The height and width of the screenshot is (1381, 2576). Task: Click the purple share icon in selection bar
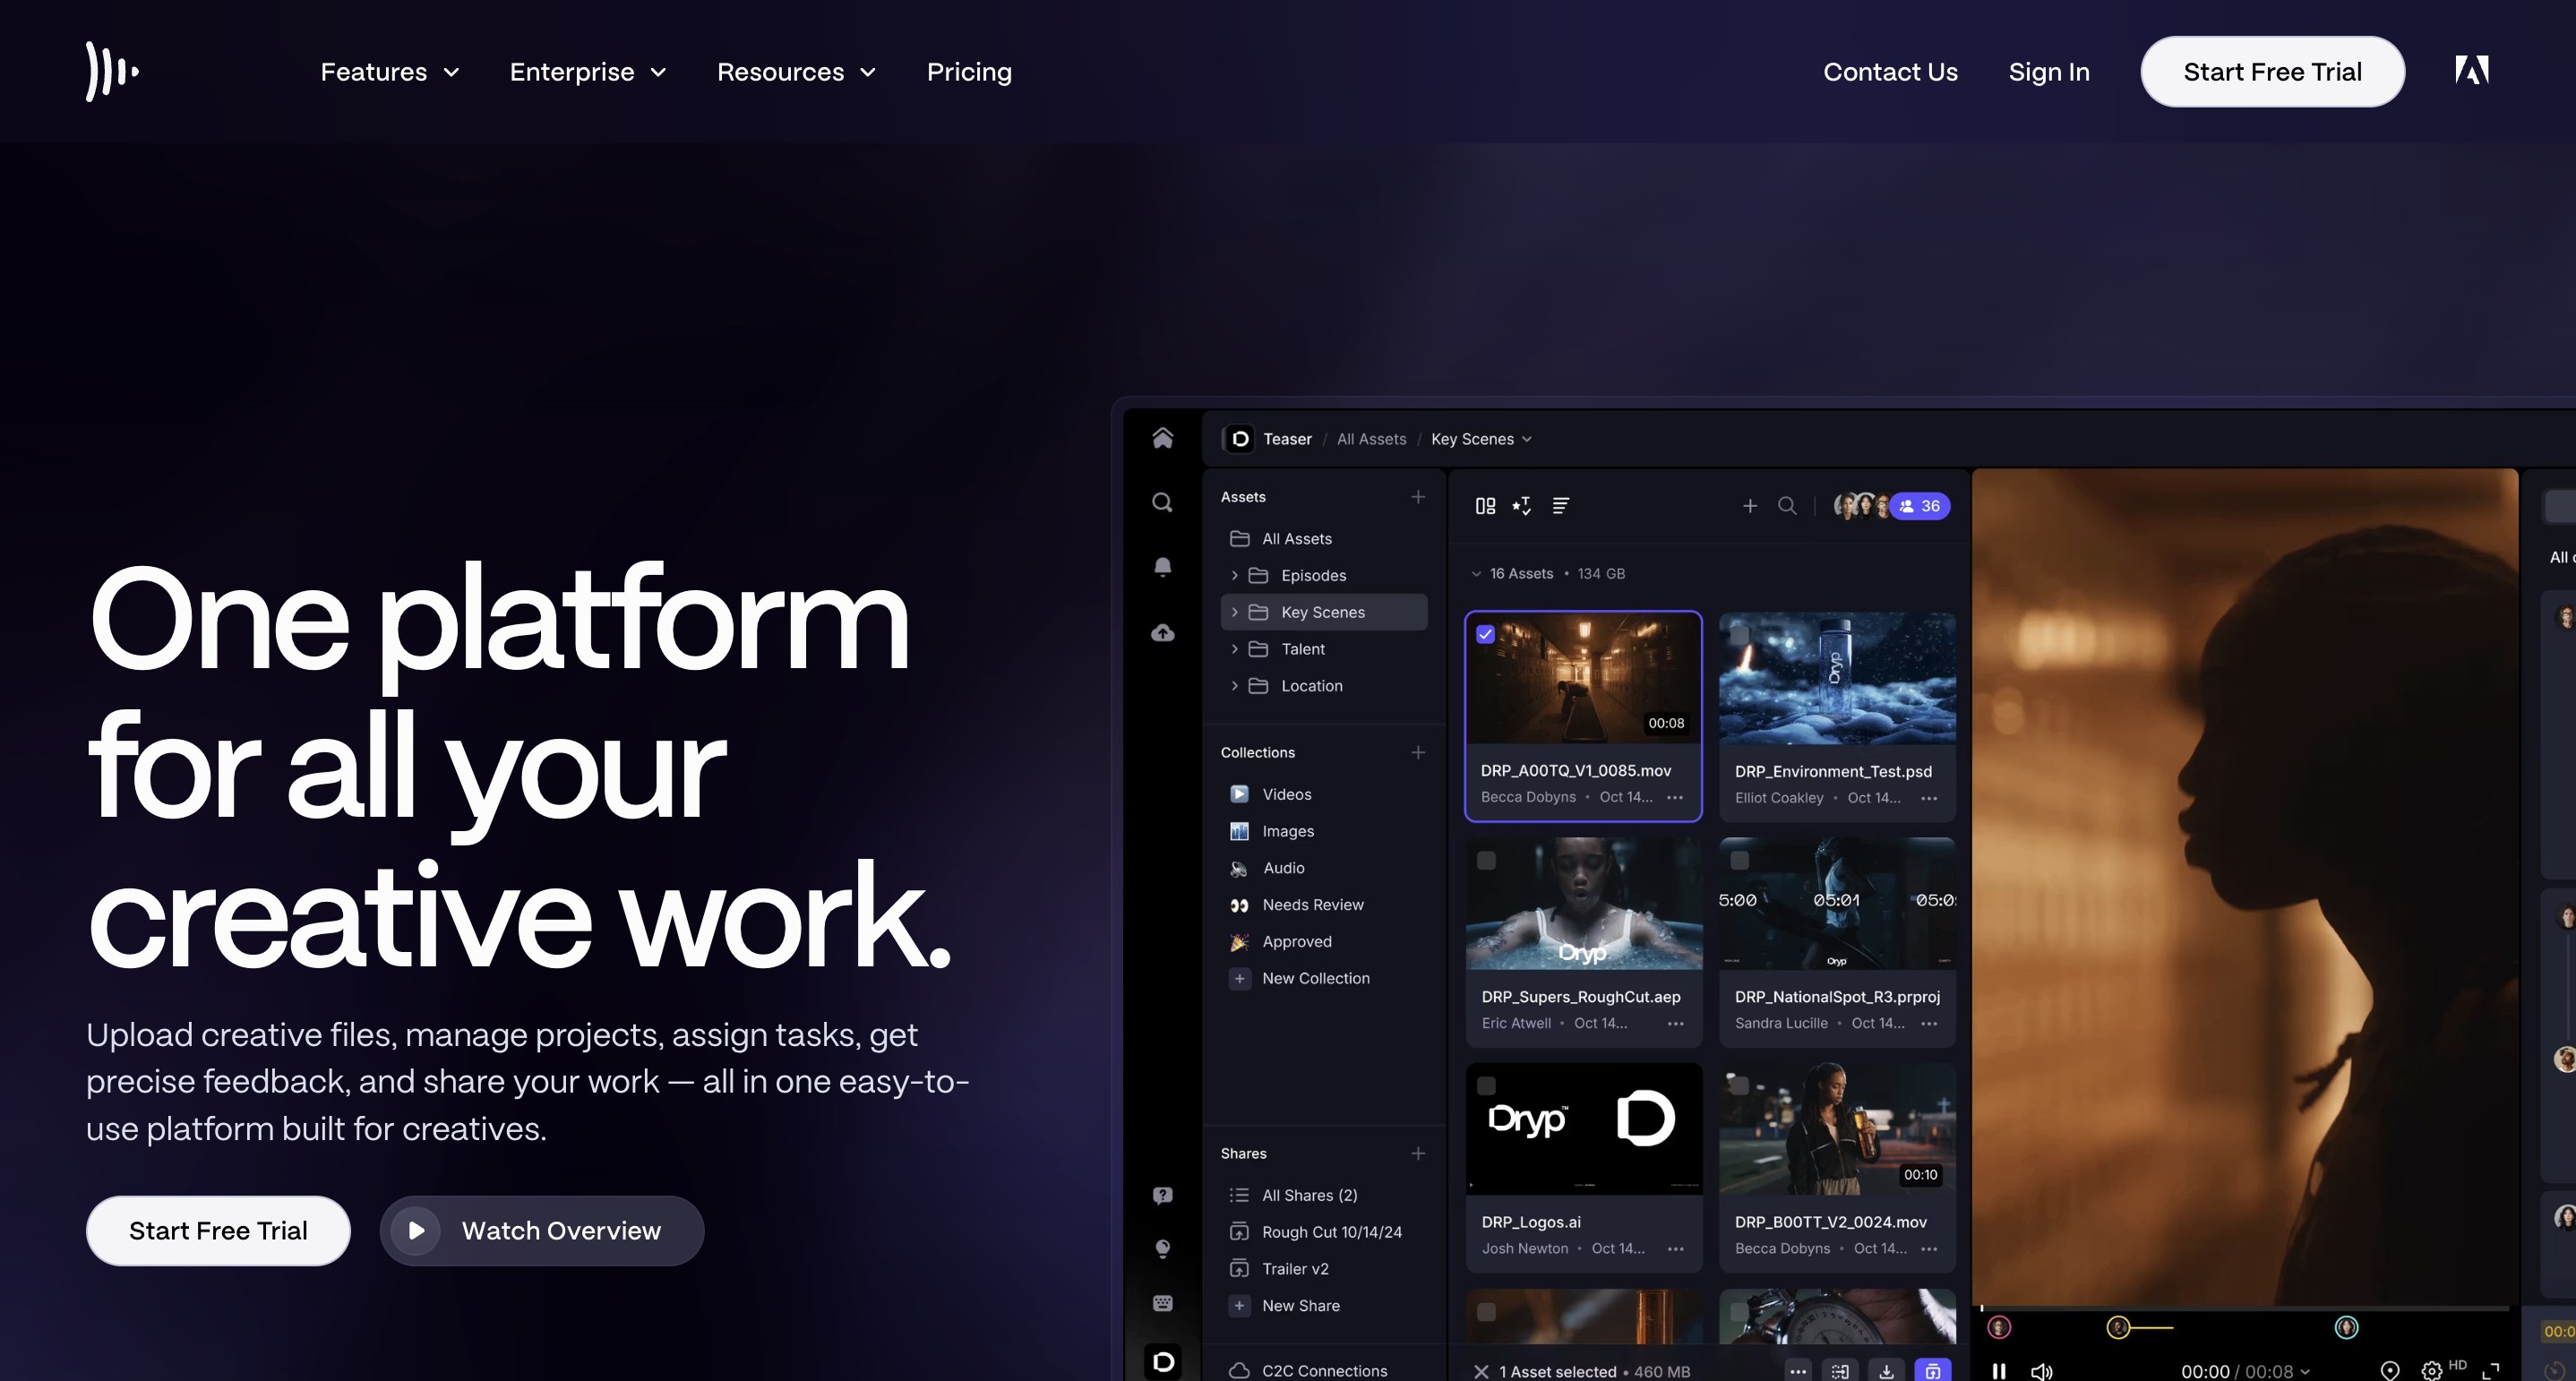pyautogui.click(x=1932, y=1371)
